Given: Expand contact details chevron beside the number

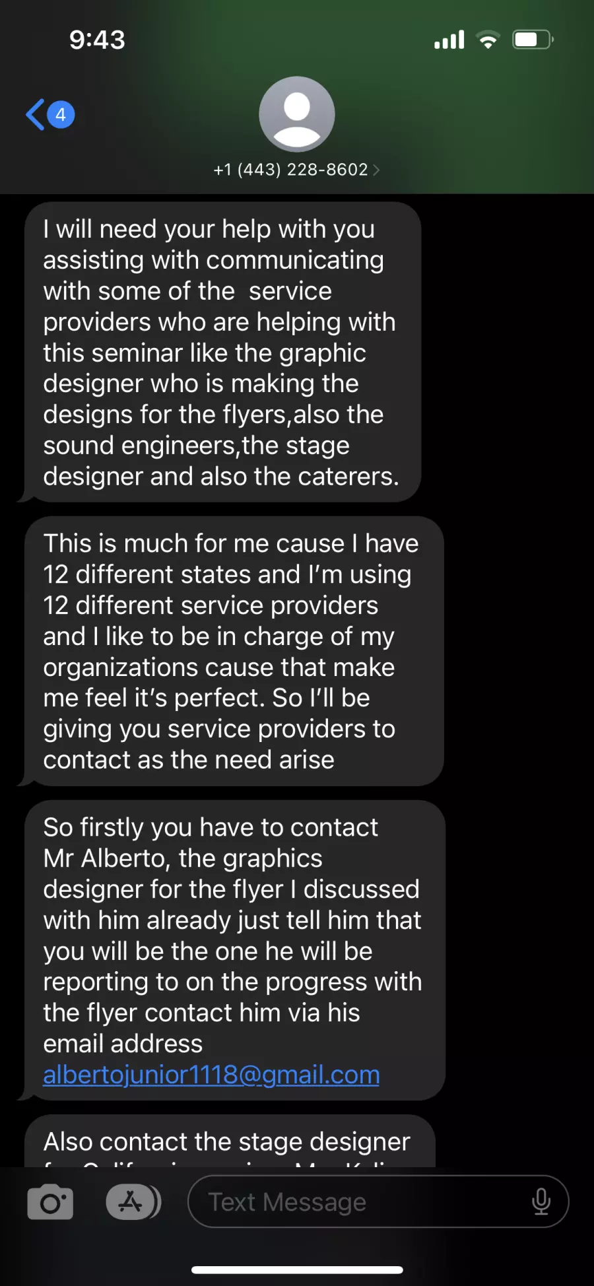Looking at the screenshot, I should coord(376,170).
